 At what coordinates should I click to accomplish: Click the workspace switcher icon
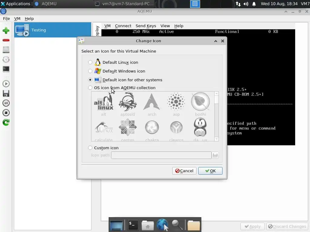click(195, 4)
